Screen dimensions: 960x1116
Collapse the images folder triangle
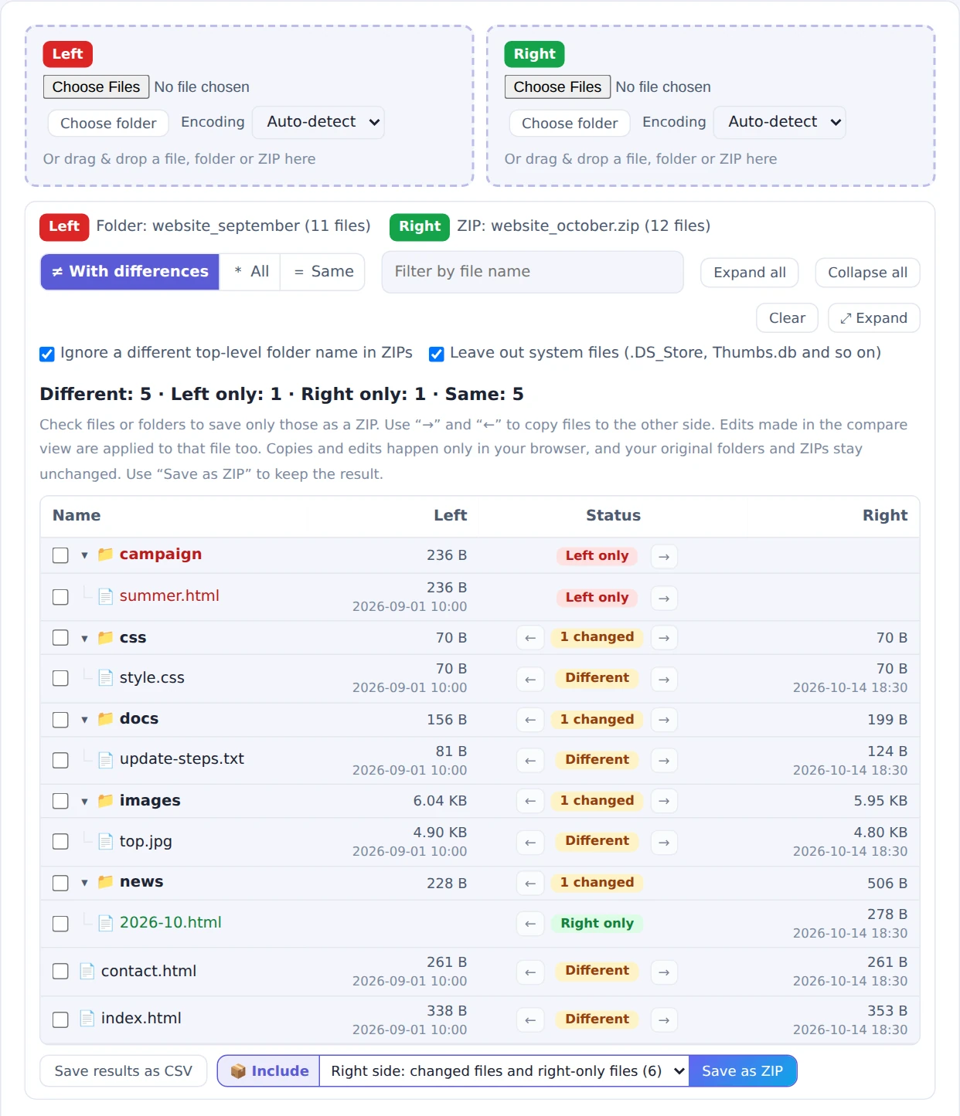pos(84,801)
